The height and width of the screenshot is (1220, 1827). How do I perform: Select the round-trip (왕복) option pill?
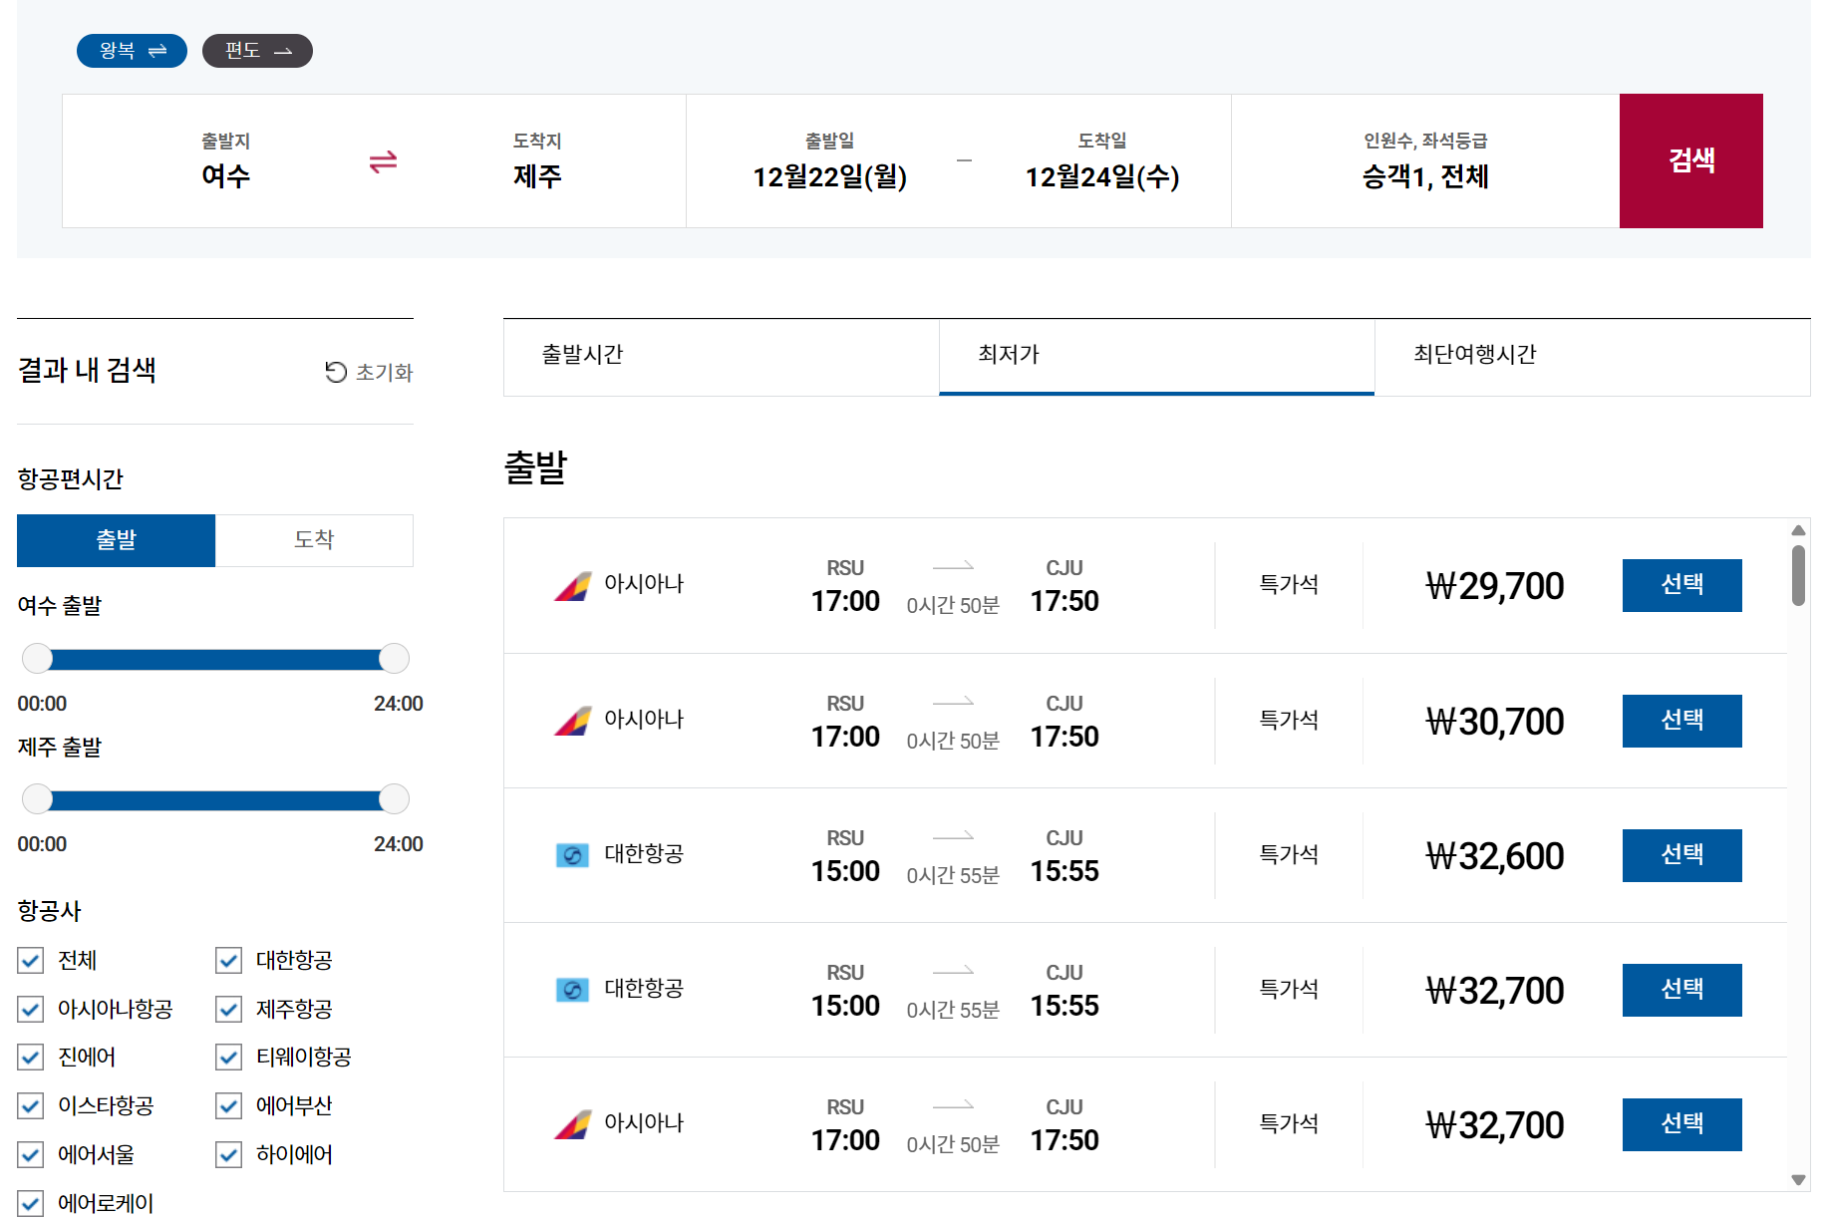point(132,51)
